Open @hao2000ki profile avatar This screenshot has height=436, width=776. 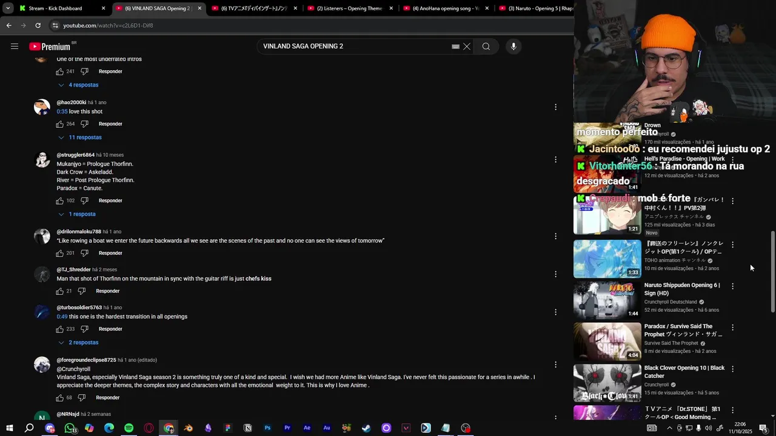click(42, 107)
